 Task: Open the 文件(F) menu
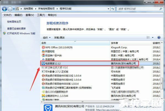(x=7, y=15)
